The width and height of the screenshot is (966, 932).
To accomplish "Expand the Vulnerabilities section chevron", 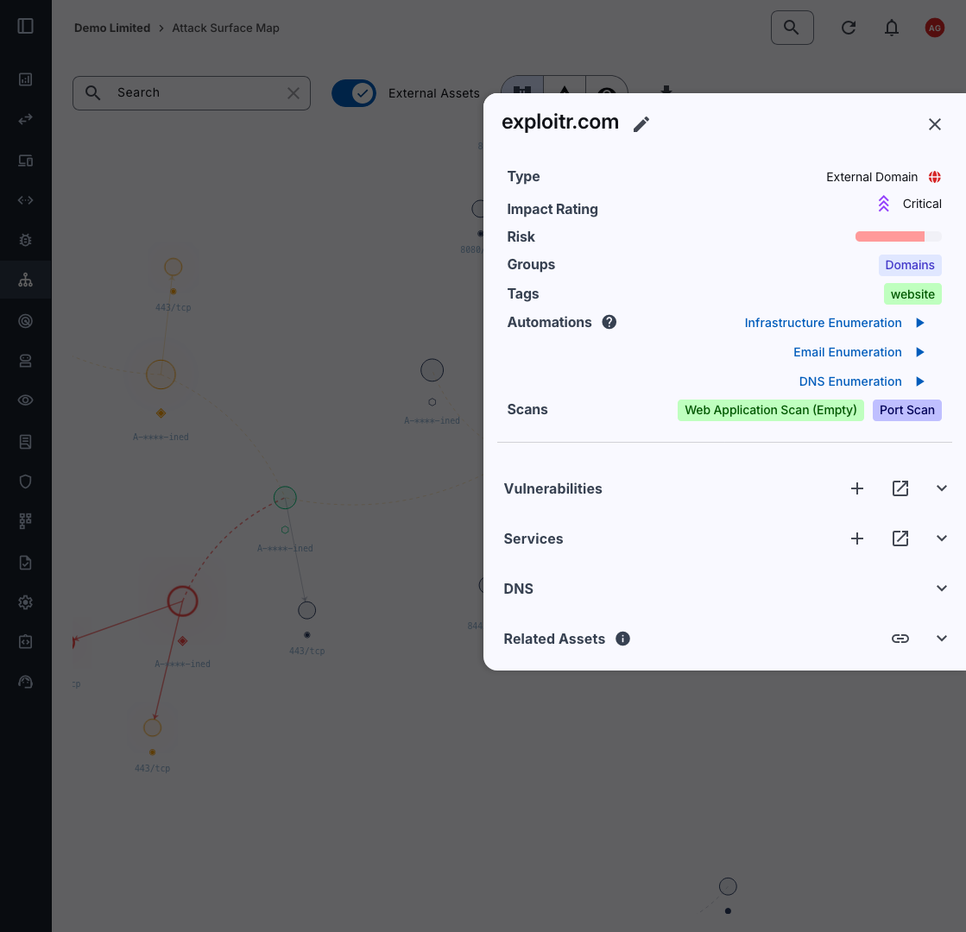I will pyautogui.click(x=942, y=488).
